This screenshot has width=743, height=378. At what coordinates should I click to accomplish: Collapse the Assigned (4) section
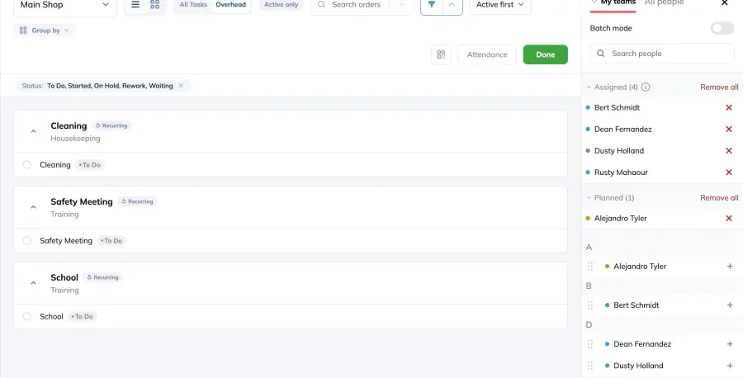pos(589,87)
